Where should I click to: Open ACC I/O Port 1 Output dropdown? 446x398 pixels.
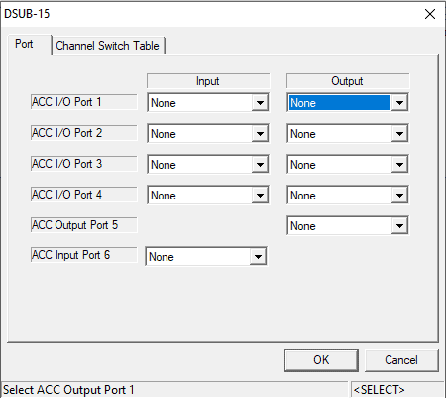[348, 103]
